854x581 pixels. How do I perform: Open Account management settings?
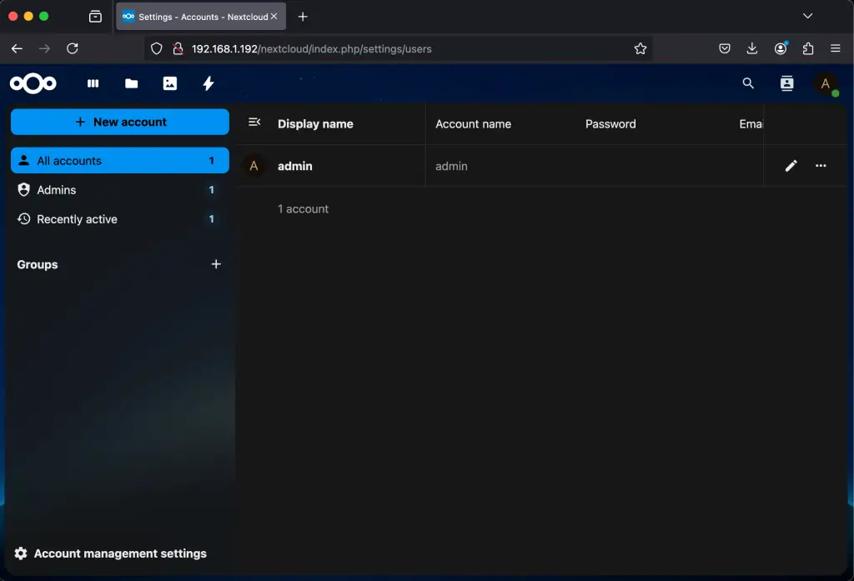(111, 553)
